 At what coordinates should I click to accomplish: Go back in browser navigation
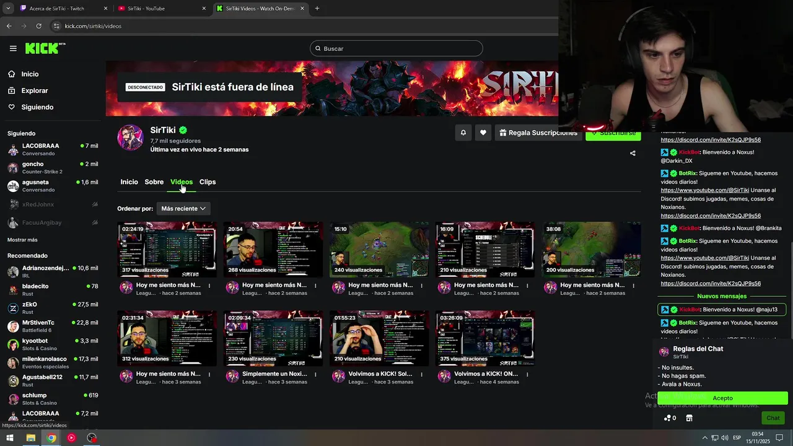click(x=9, y=26)
